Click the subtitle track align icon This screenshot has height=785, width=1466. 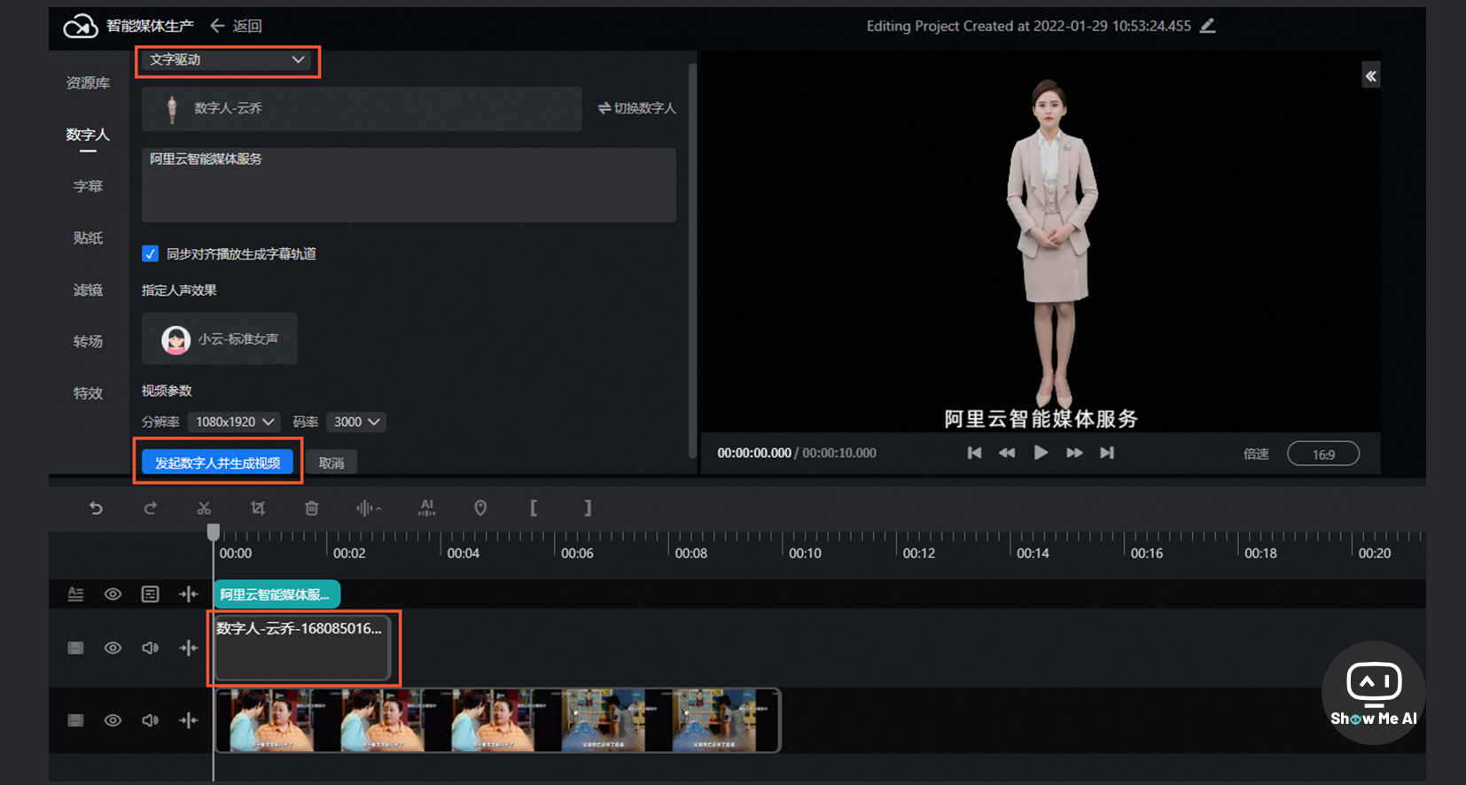pos(188,595)
